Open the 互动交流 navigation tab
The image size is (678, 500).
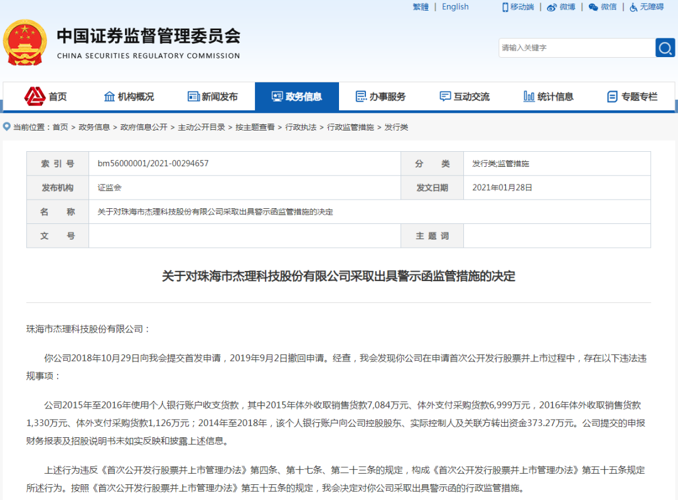point(465,97)
